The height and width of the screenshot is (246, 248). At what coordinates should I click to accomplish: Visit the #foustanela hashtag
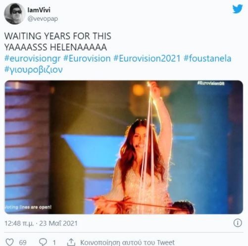(x=207, y=59)
